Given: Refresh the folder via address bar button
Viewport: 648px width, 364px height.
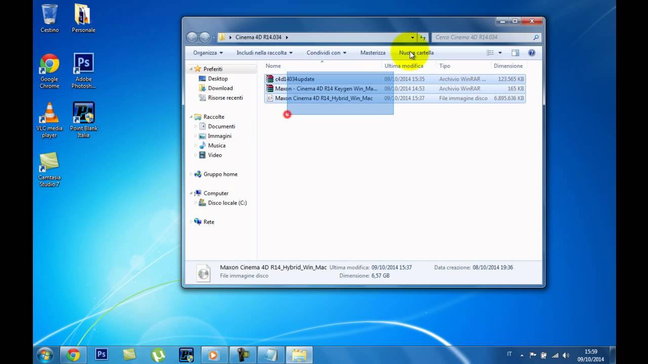Looking at the screenshot, I should tap(423, 37).
